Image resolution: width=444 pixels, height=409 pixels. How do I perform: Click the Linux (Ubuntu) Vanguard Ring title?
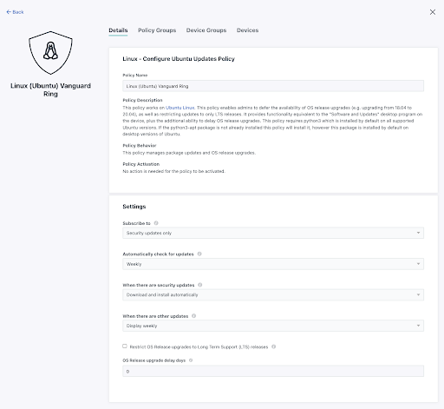point(50,89)
